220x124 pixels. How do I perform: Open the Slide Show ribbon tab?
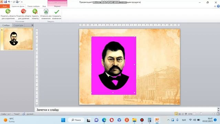point(33,6)
